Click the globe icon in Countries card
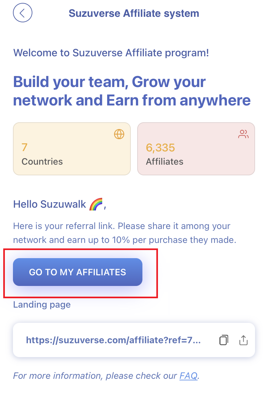The image size is (268, 405). click(119, 134)
